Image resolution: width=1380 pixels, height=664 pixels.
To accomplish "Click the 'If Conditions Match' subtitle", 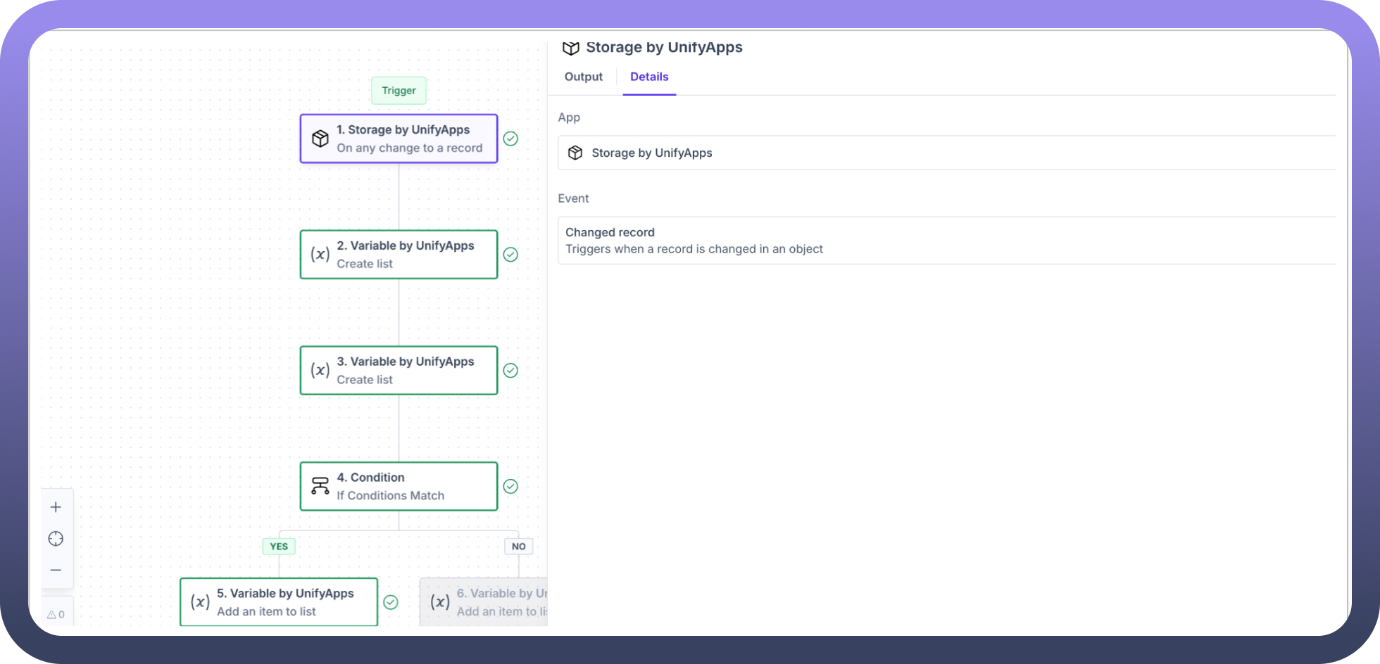I will click(x=391, y=495).
